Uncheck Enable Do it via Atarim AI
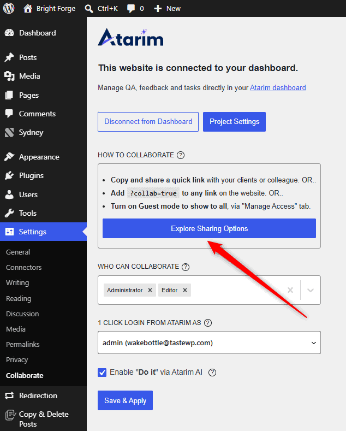 [102, 373]
